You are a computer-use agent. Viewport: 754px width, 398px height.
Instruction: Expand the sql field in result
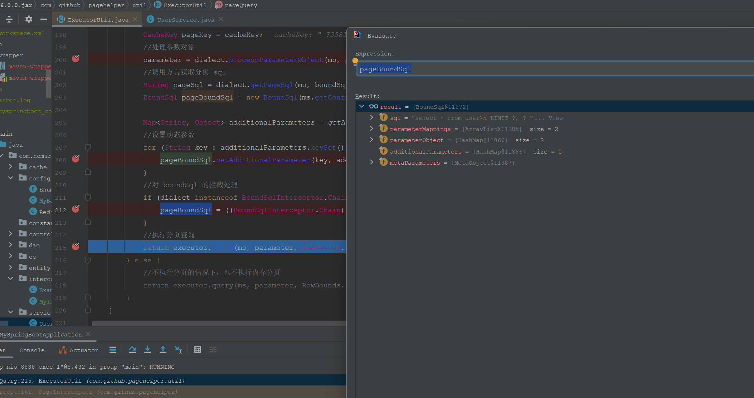click(371, 118)
